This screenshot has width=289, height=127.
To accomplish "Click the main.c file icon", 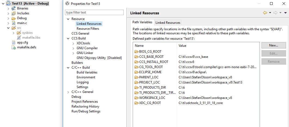I will (x=13, y=23).
